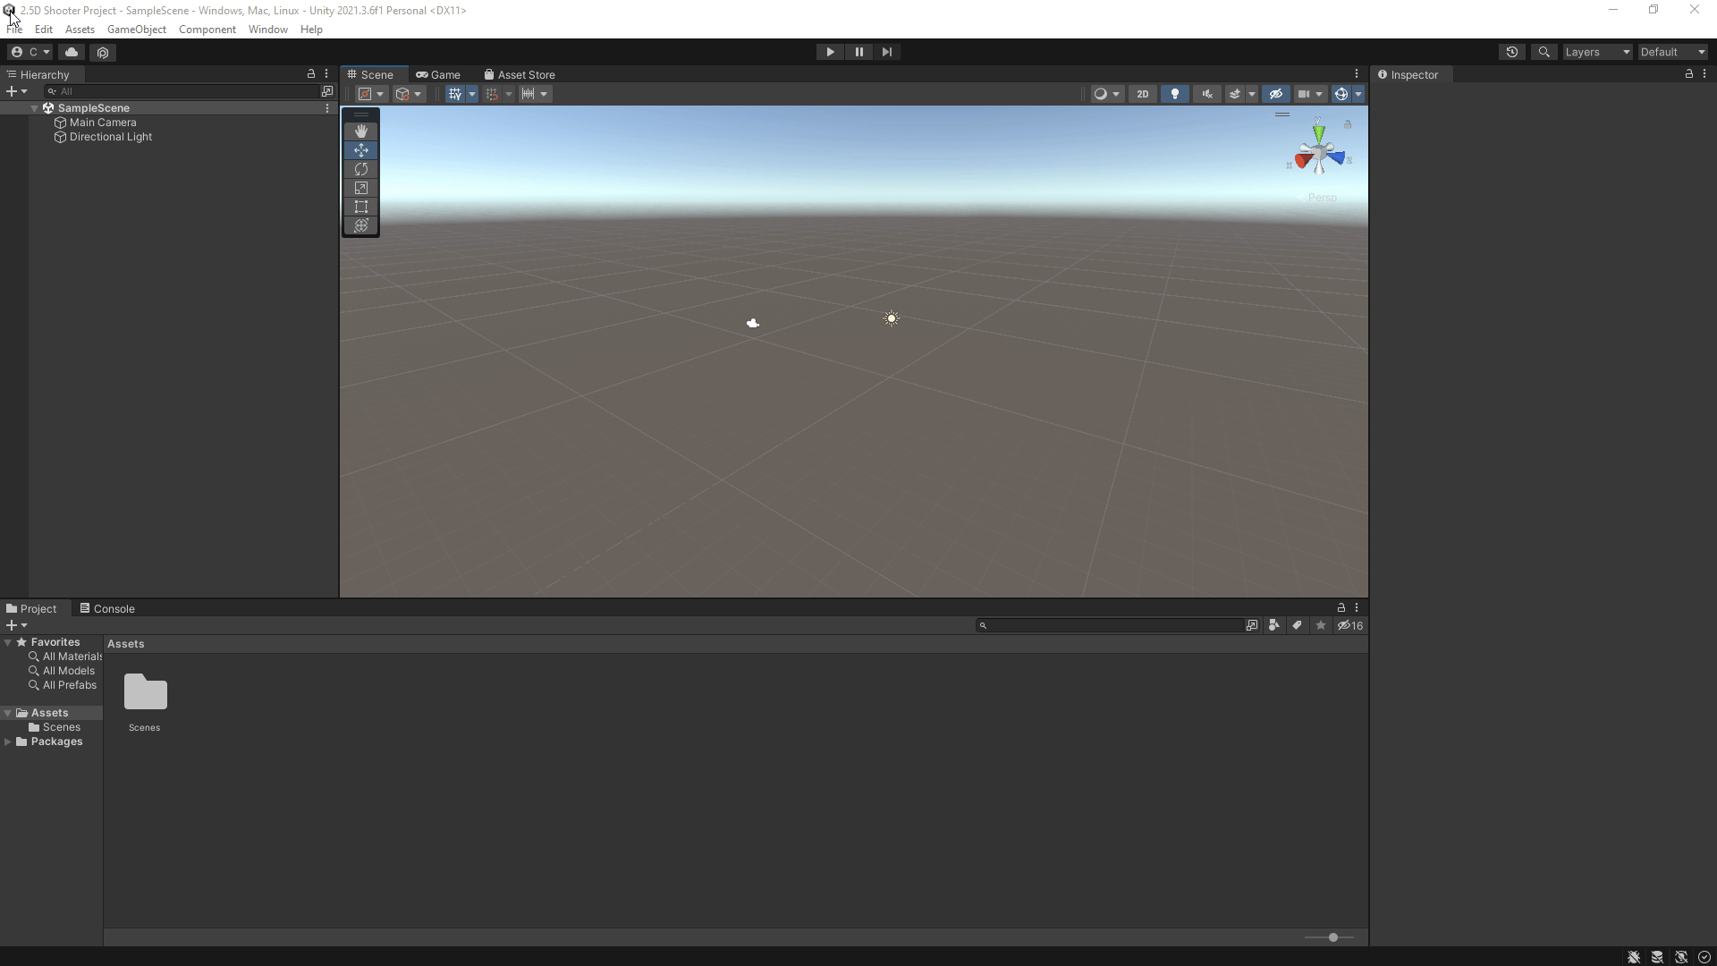Open the Default layout dropdown
The height and width of the screenshot is (966, 1717).
pyautogui.click(x=1672, y=52)
